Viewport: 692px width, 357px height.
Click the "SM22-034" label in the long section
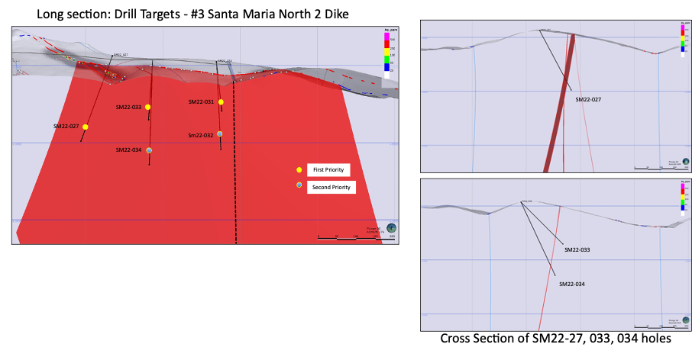coord(129,150)
